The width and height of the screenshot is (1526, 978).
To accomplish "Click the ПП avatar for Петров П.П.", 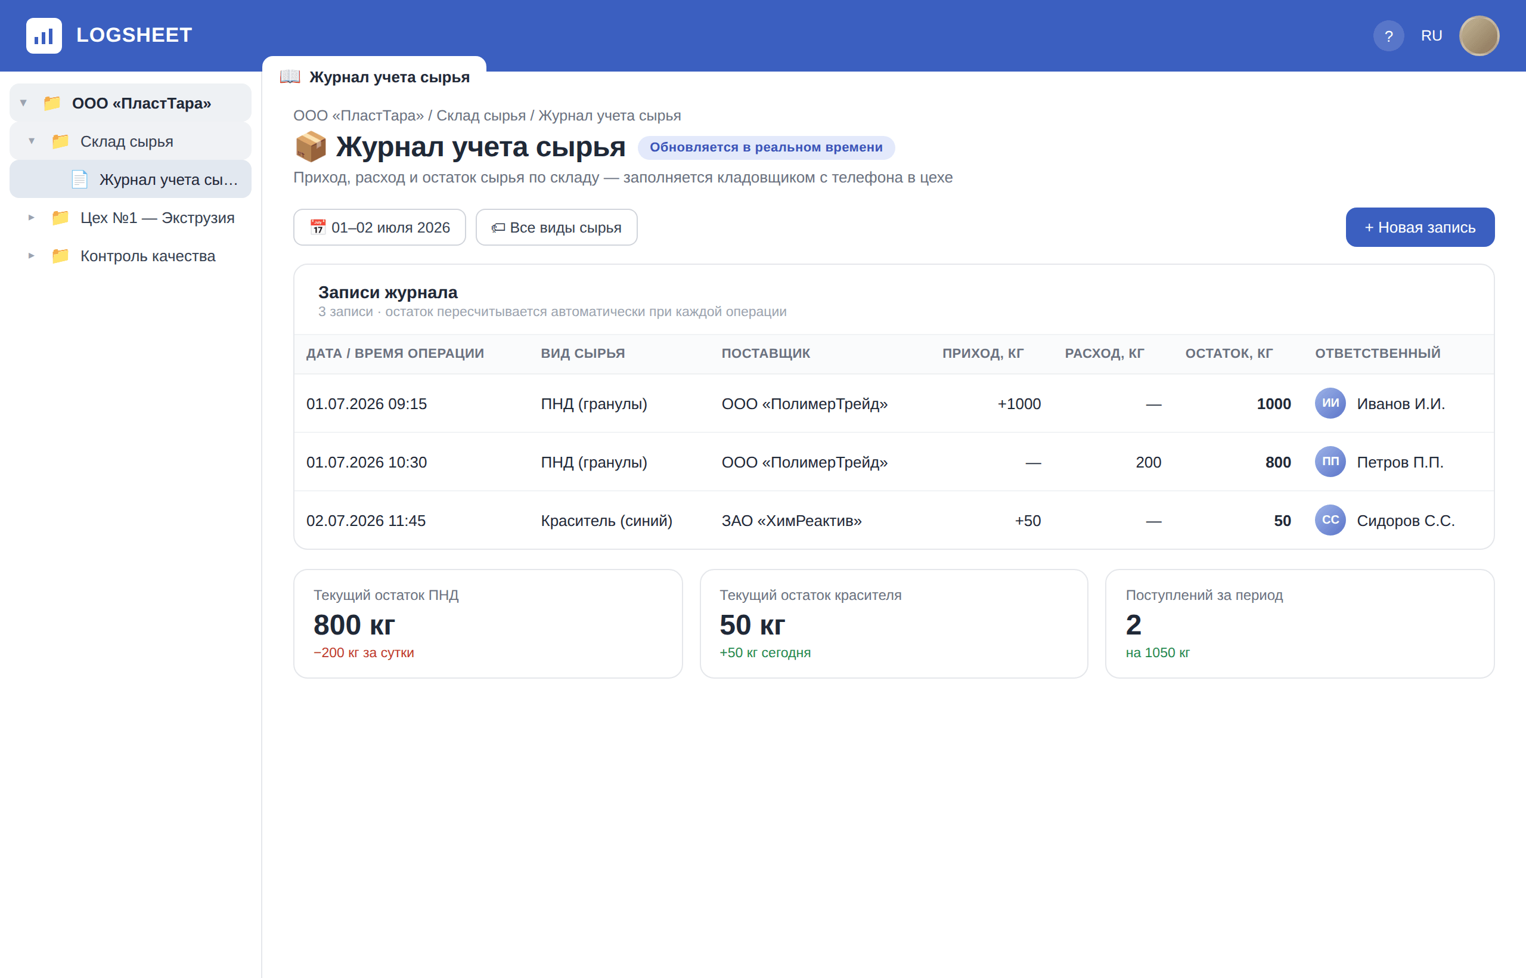I will click(x=1330, y=462).
